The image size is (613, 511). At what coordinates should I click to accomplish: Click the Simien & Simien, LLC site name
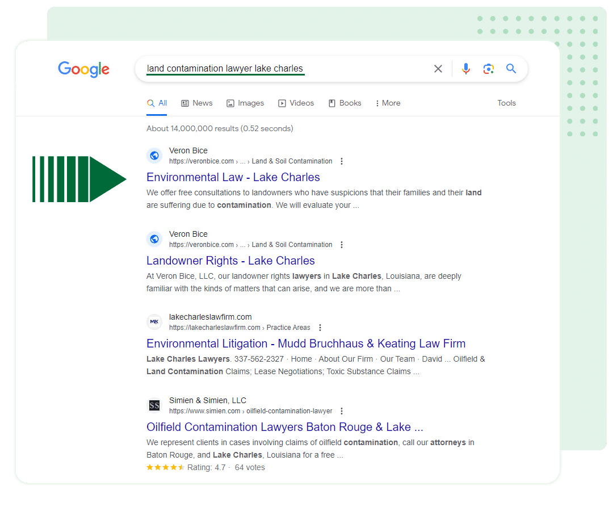pyautogui.click(x=208, y=400)
